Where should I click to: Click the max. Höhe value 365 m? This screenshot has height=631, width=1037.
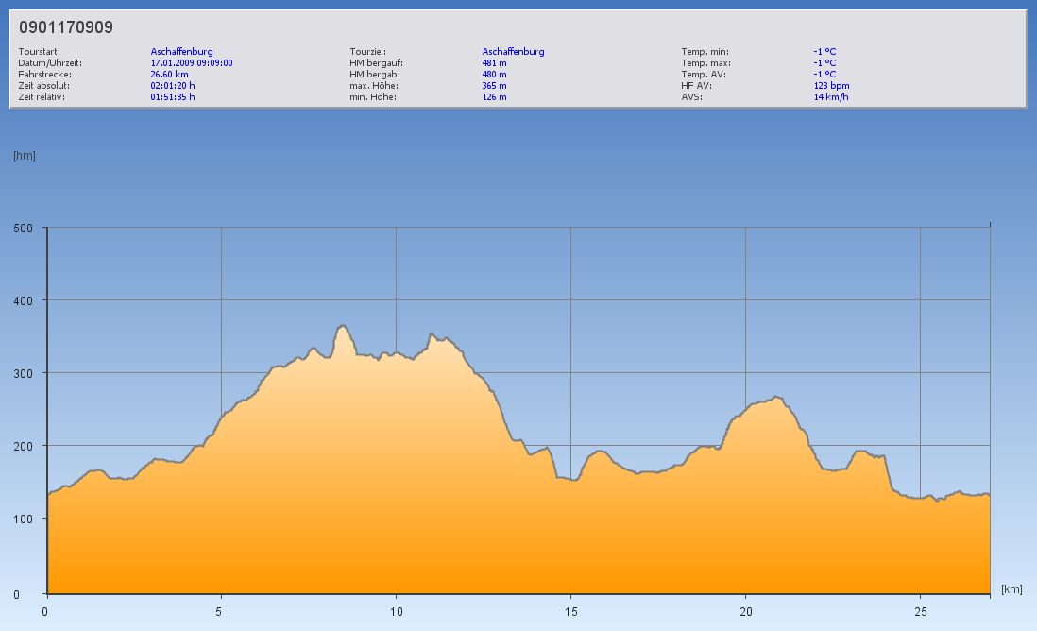click(x=494, y=86)
